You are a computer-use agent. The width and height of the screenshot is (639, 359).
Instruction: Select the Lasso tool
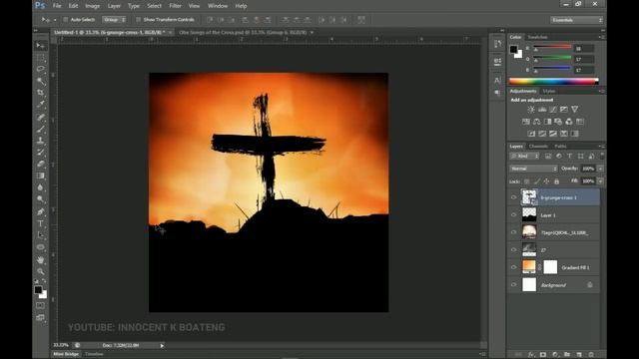tap(40, 69)
